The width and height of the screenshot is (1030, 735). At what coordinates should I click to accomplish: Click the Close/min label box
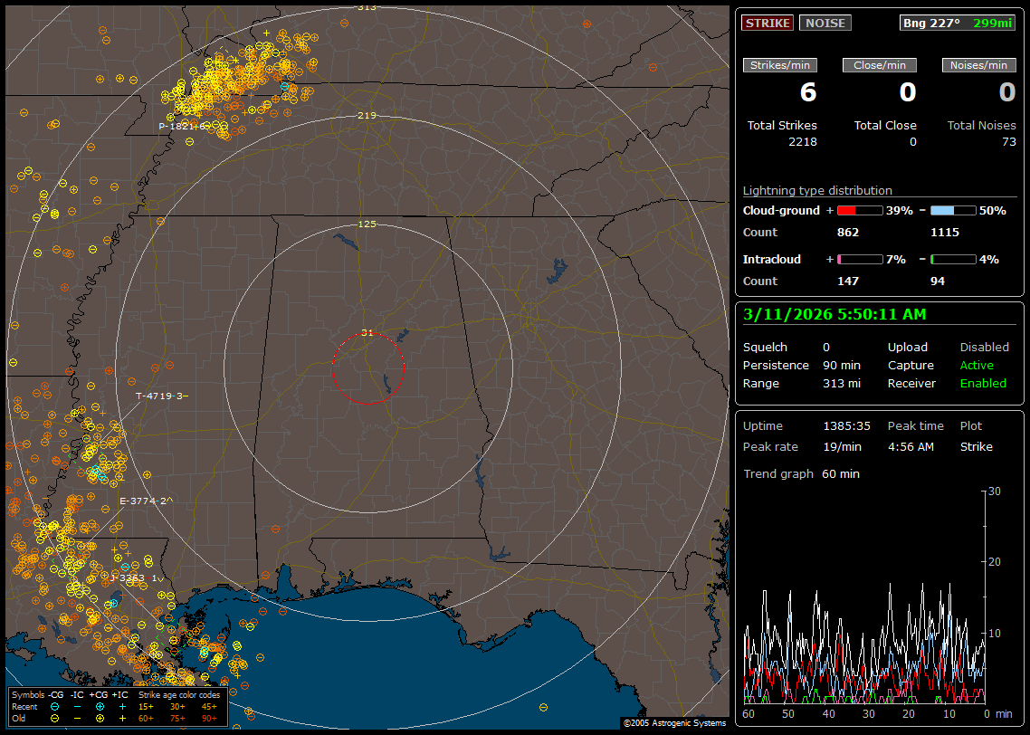point(880,65)
